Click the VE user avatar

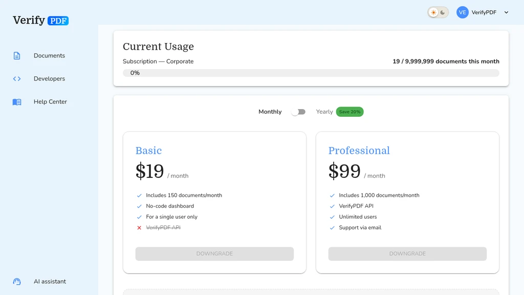point(462,12)
